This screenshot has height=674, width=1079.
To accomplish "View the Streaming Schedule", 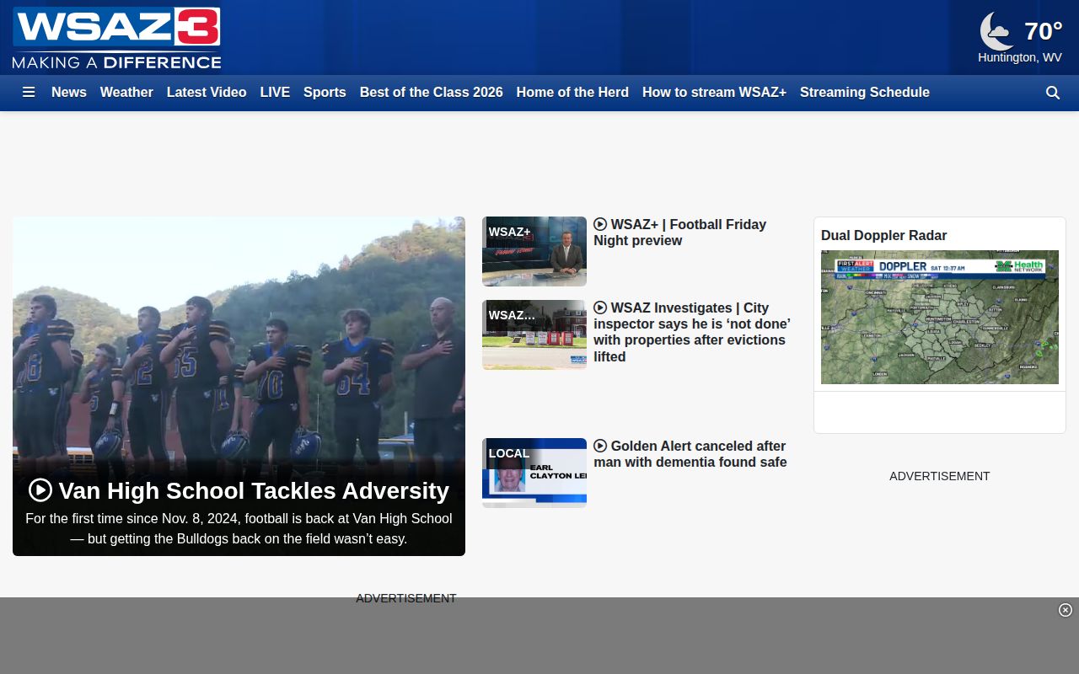I will tap(865, 93).
